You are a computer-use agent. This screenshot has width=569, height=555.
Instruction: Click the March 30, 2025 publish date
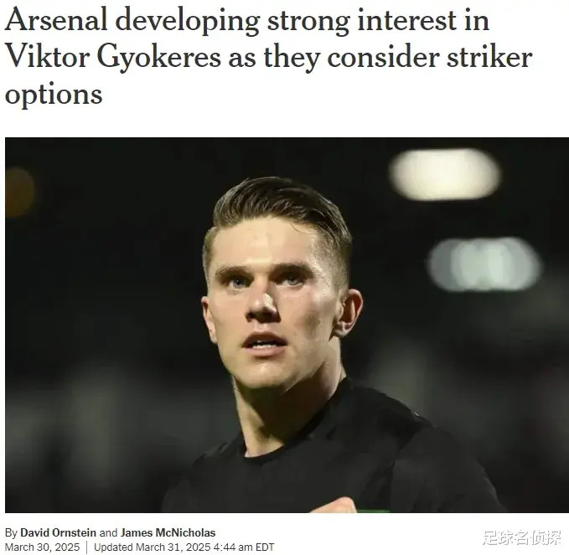(42, 547)
